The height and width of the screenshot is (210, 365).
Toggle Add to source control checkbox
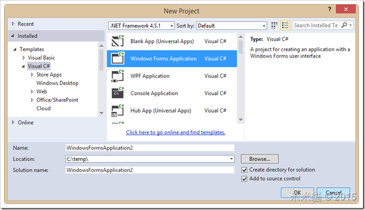tap(244, 179)
